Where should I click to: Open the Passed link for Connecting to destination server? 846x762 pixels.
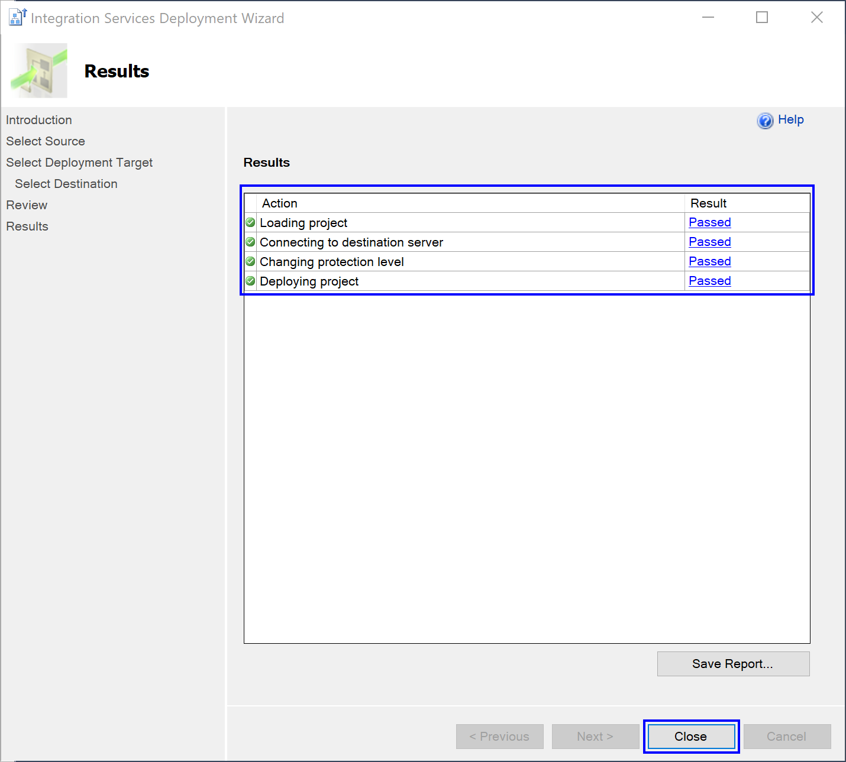[x=709, y=242]
